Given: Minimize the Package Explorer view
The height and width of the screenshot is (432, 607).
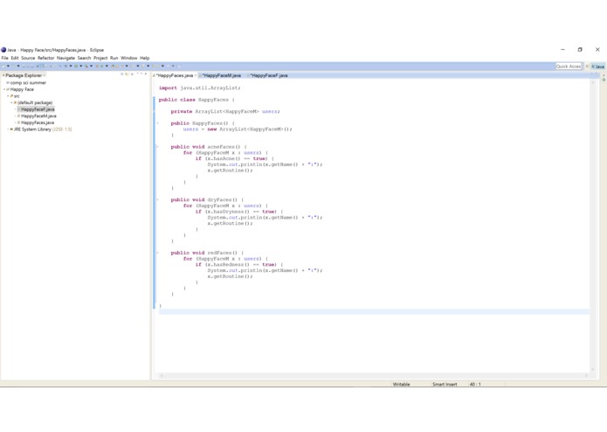Looking at the screenshot, I should [x=141, y=73].
